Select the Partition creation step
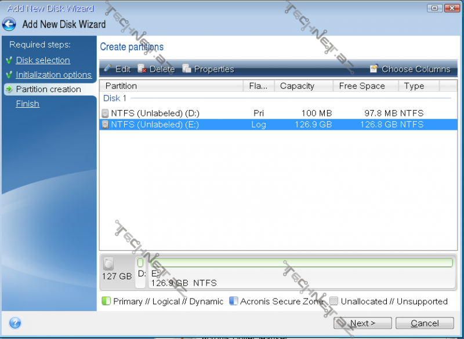 click(48, 89)
